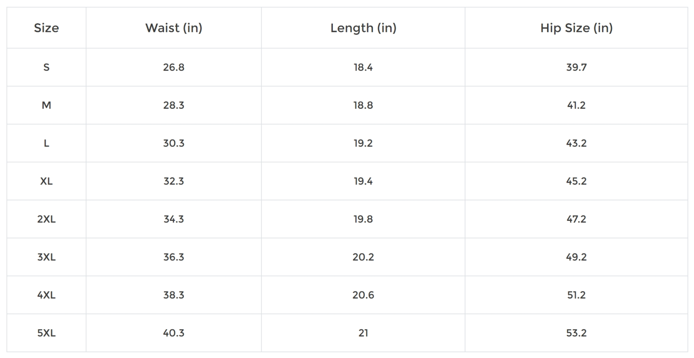
Task: Click length value 19.8
Action: coord(363,219)
